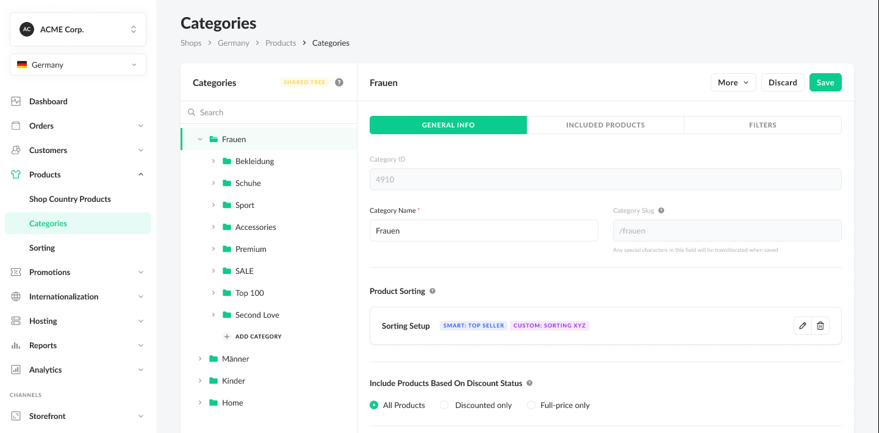
Task: Click the pencil edit icon in Sorting Setup
Action: pyautogui.click(x=803, y=326)
